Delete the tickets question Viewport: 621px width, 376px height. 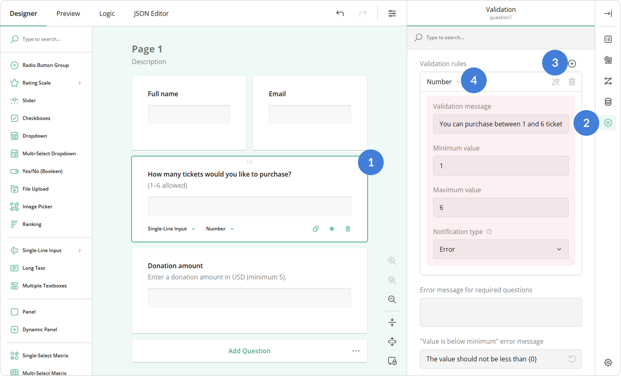point(348,229)
